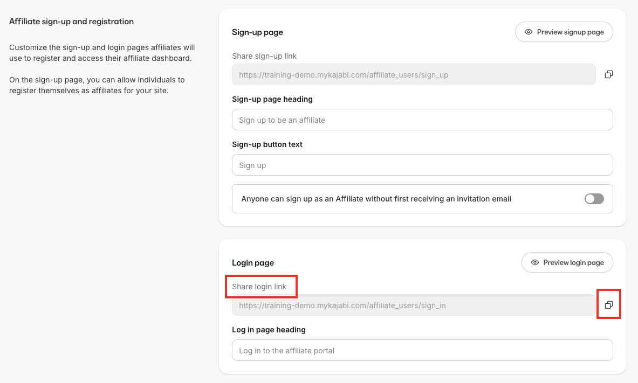
Task: Click the Sign-up page section title
Action: point(257,32)
